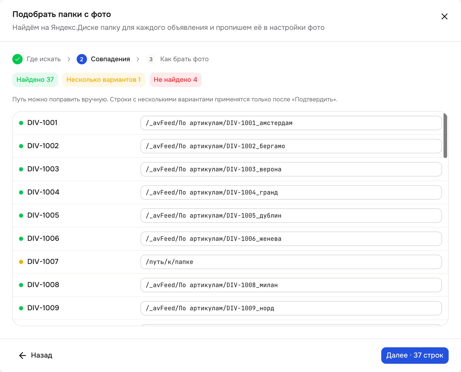This screenshot has width=461, height=372.
Task: Select the 'Совпадения' step
Action: [110, 59]
